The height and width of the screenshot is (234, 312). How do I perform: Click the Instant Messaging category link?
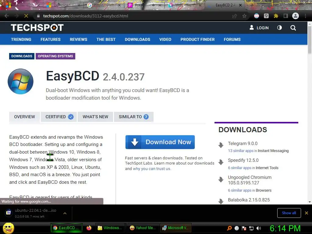[x=273, y=151]
